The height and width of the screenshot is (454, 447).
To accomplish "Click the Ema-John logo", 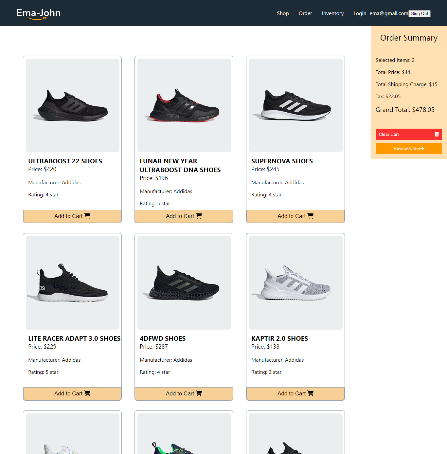I will pyautogui.click(x=39, y=14).
